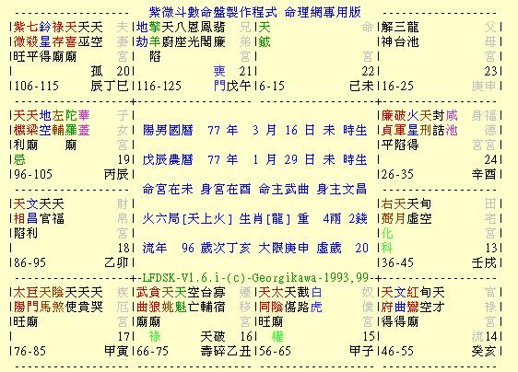The image size is (518, 372).
Task: Click the green 忌 marker
Action: 19,160
